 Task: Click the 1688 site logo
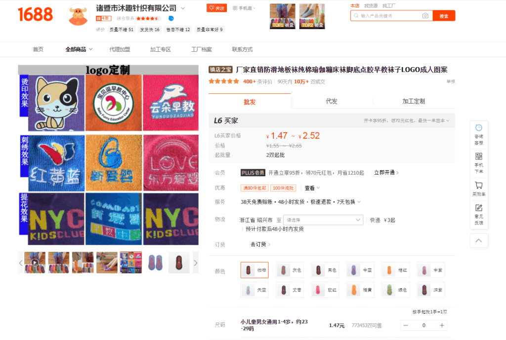tap(35, 14)
